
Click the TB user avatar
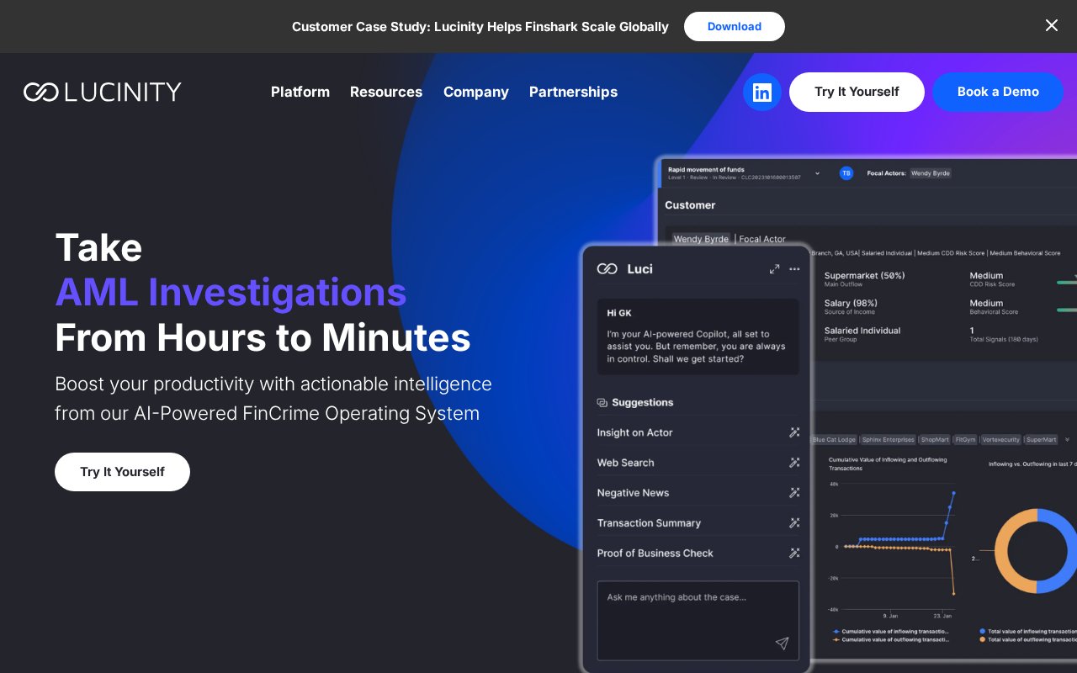pyautogui.click(x=846, y=173)
